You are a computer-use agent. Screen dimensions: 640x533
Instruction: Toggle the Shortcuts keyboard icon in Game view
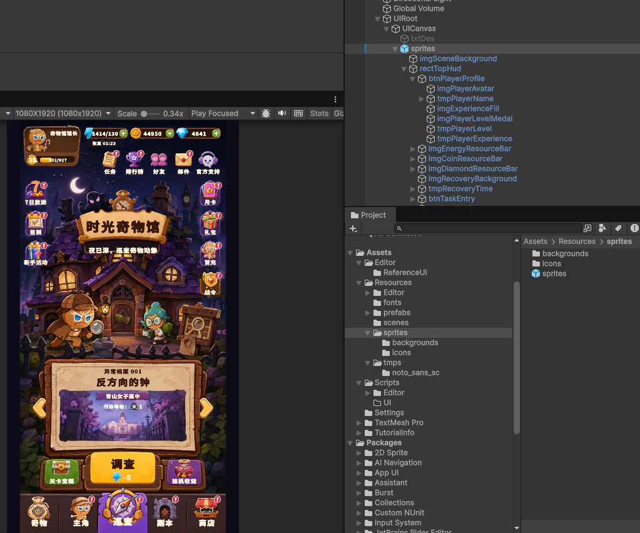298,113
